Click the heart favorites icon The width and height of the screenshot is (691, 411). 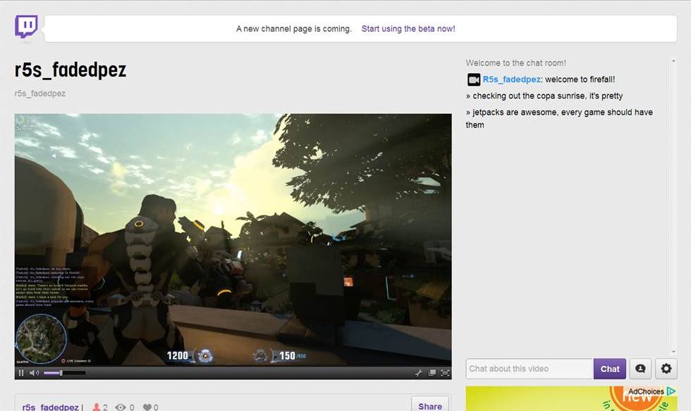coord(147,407)
